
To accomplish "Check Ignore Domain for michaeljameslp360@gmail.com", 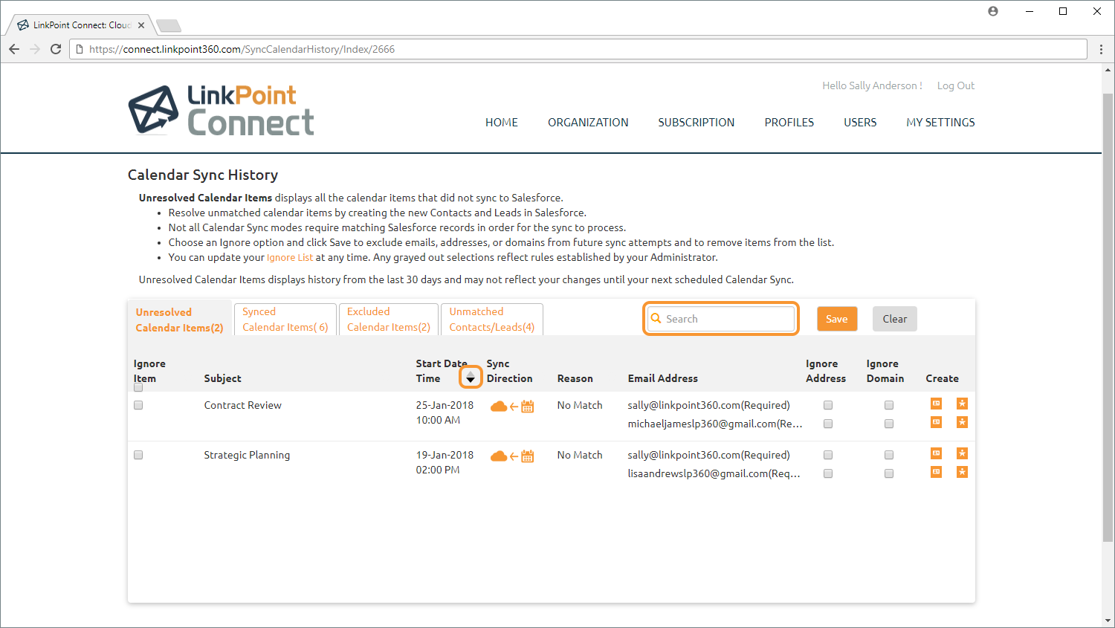I will click(x=889, y=424).
